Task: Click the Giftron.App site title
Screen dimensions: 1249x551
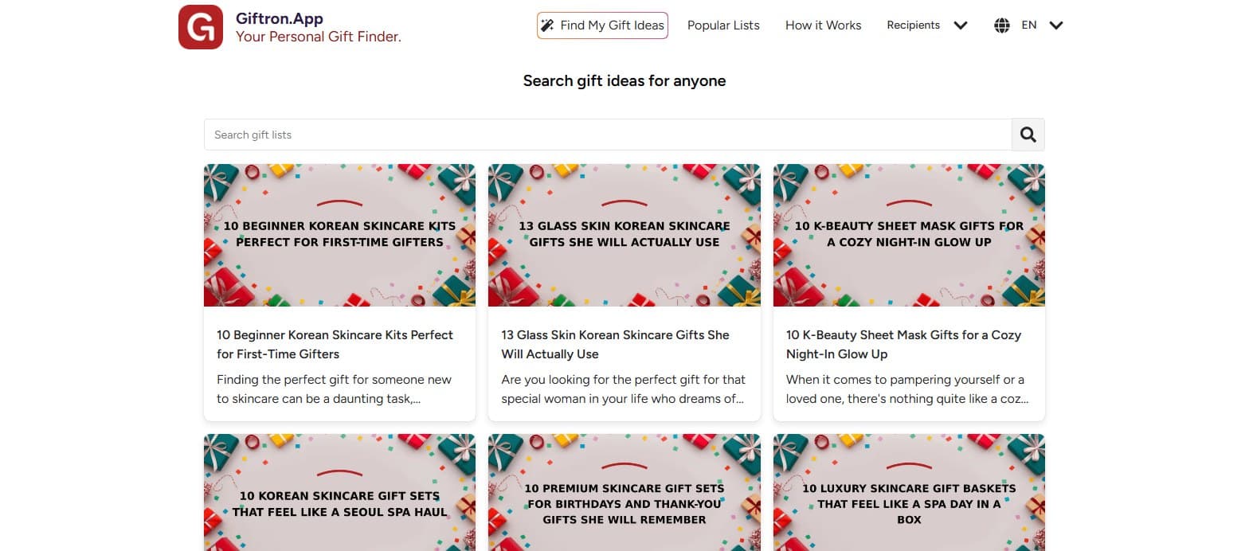Action: pyautogui.click(x=280, y=18)
